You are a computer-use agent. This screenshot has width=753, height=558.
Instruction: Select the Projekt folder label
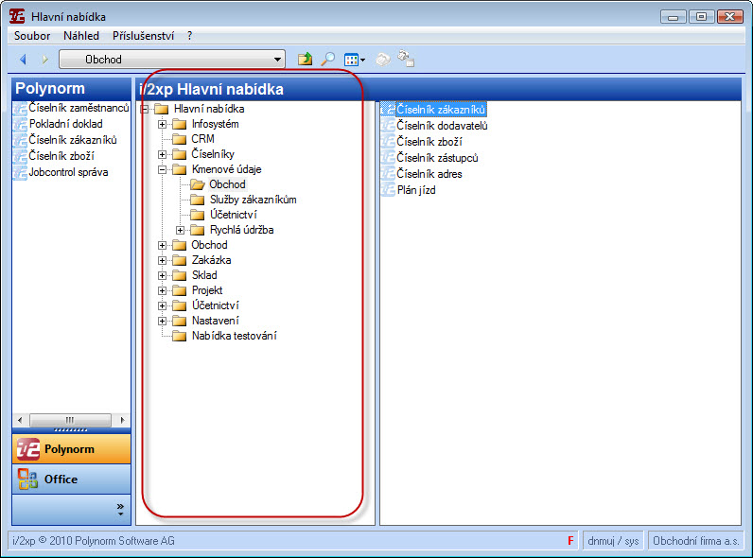[x=207, y=290]
